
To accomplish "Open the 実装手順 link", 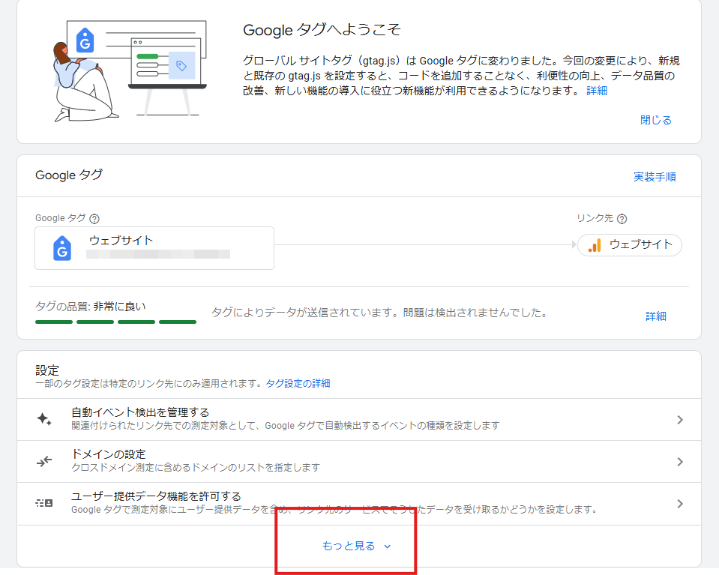I will (655, 177).
